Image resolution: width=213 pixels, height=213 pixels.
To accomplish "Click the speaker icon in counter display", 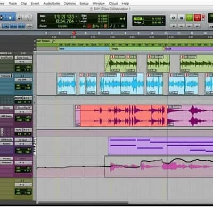I will tap(122, 18).
